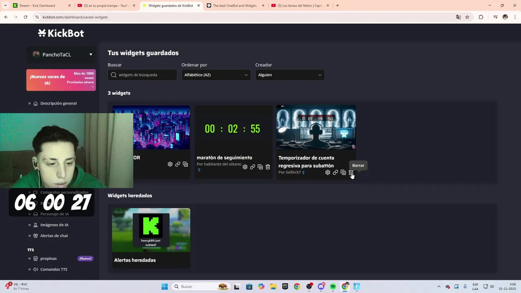Duplicate the maratón de seguimiento widget
Image resolution: width=521 pixels, height=293 pixels.
click(x=260, y=167)
